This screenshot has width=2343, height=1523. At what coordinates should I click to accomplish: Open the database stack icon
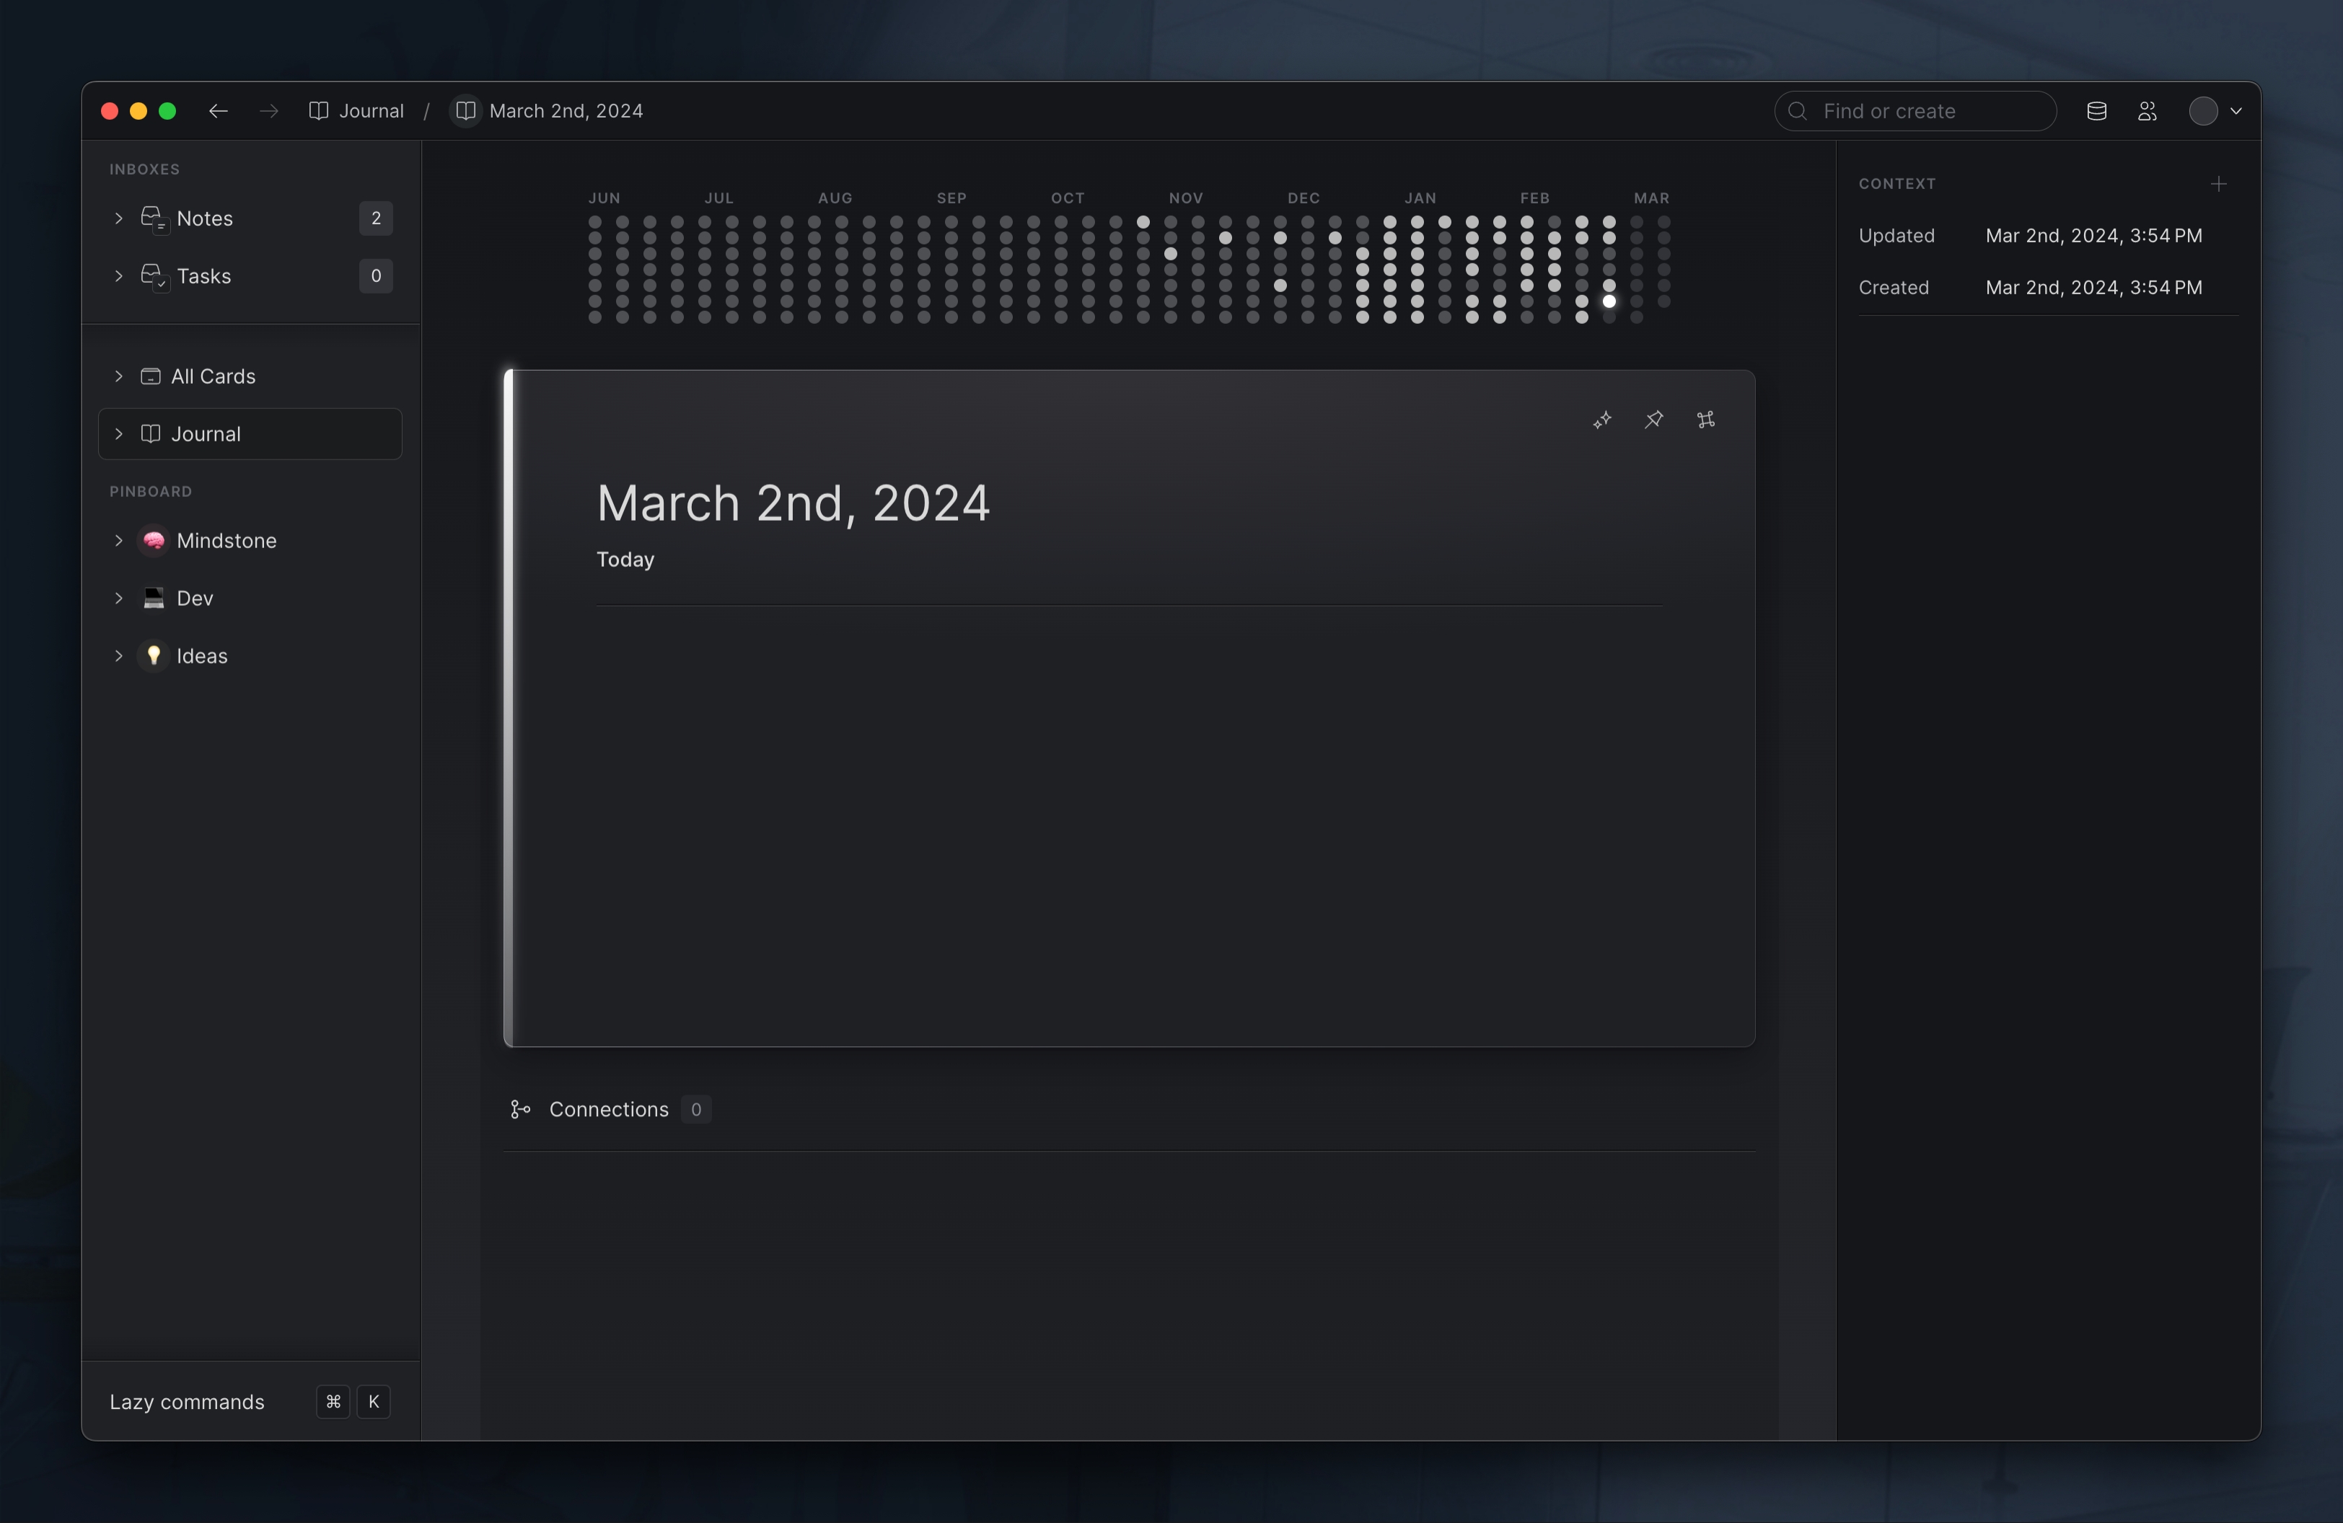point(2097,111)
